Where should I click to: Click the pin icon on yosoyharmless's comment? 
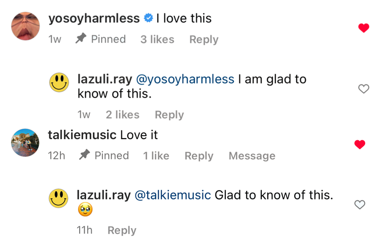click(x=81, y=38)
